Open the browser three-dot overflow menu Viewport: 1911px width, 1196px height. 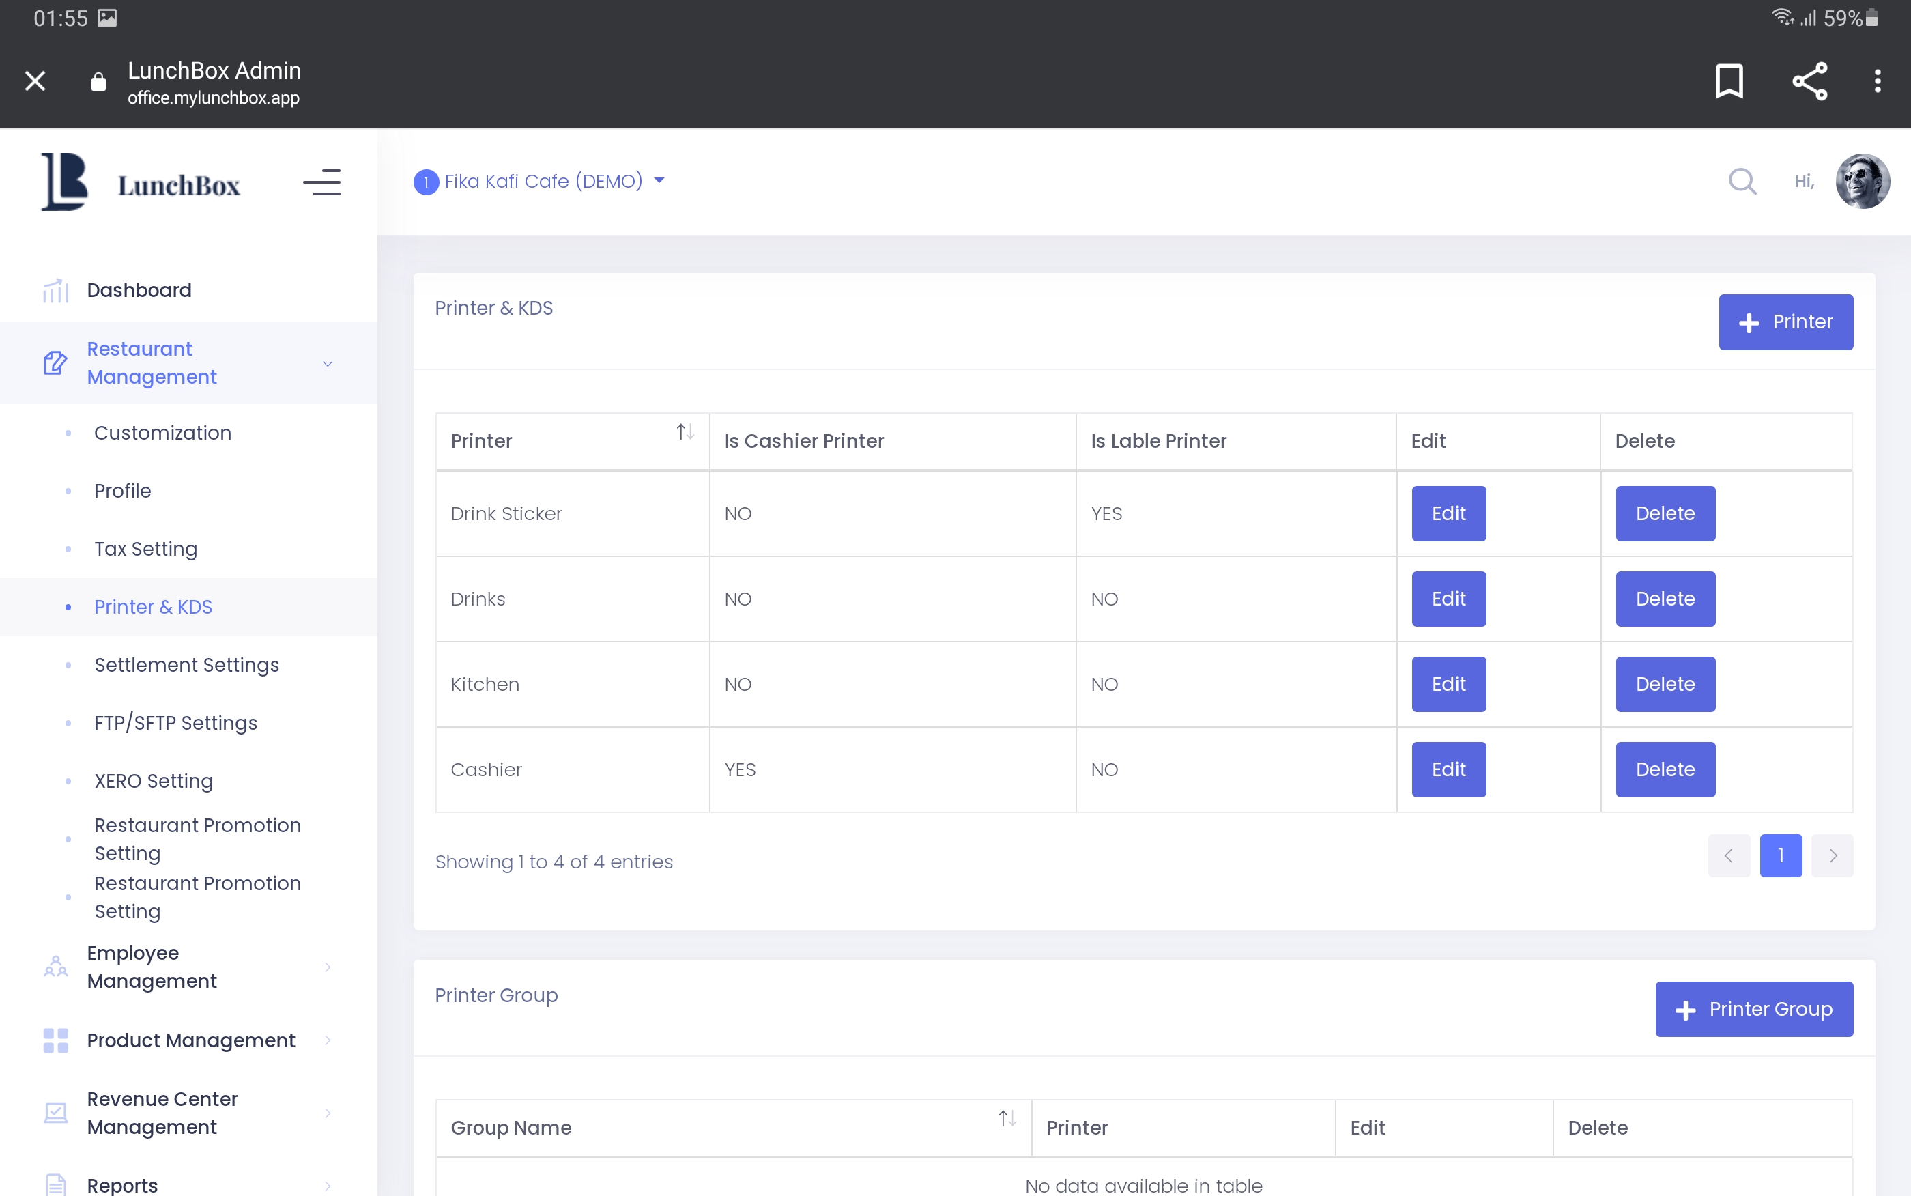click(1877, 81)
